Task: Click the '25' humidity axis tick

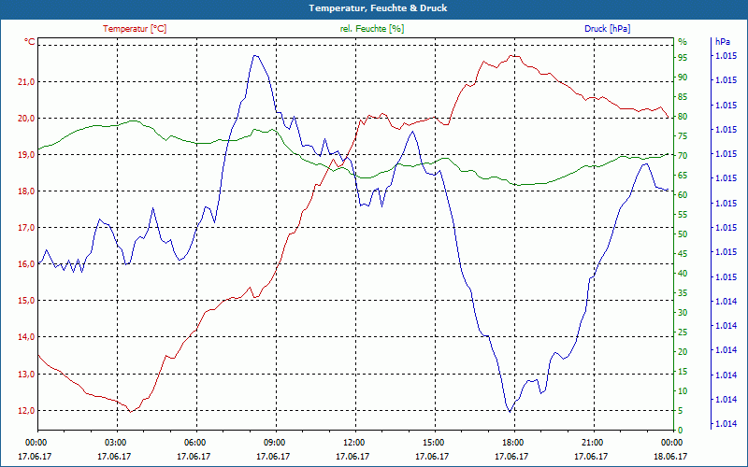Action: [683, 333]
